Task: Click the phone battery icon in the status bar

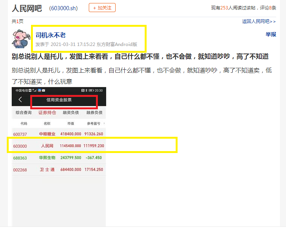Action: tap(91, 90)
